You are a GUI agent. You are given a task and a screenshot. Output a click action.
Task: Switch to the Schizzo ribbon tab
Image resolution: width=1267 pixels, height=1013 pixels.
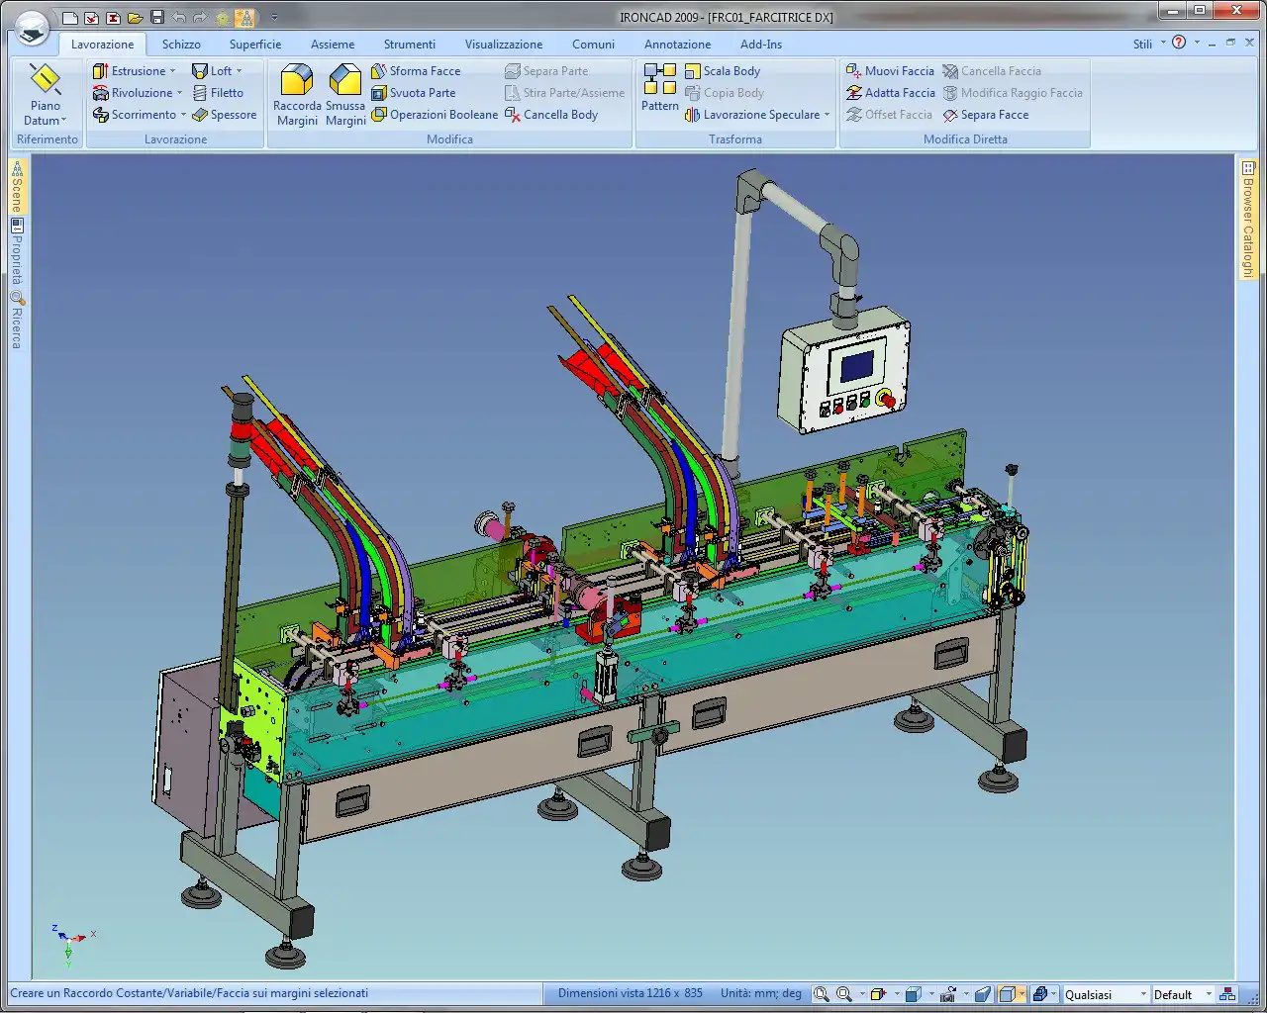click(181, 45)
